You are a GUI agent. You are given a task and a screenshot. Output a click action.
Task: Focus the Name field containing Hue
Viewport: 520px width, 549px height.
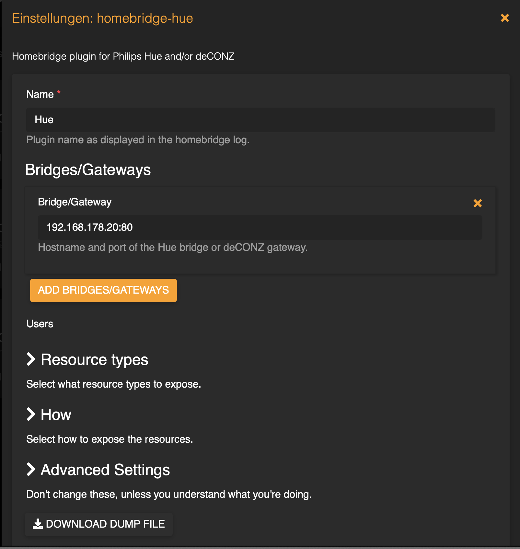point(260,120)
